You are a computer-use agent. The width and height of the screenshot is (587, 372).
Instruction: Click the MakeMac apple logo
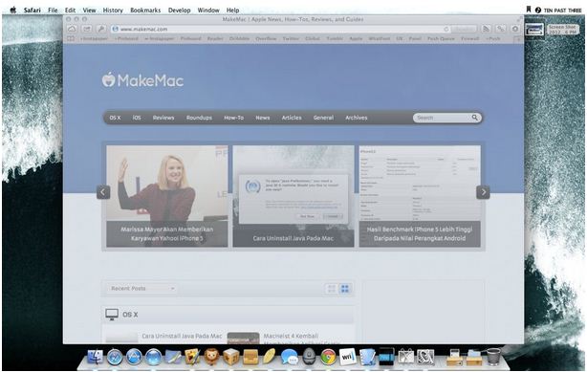[109, 79]
